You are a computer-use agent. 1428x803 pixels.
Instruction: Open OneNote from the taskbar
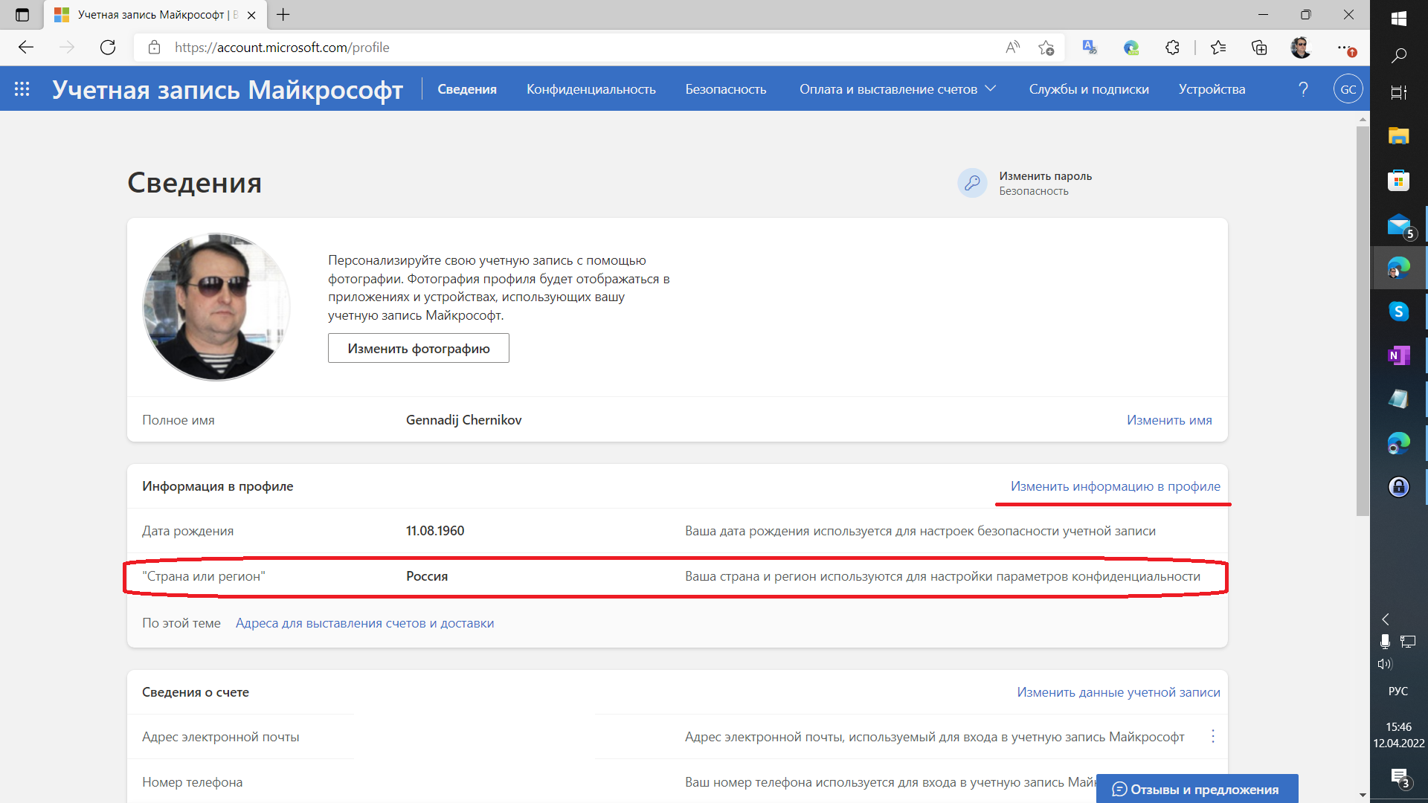coord(1398,355)
